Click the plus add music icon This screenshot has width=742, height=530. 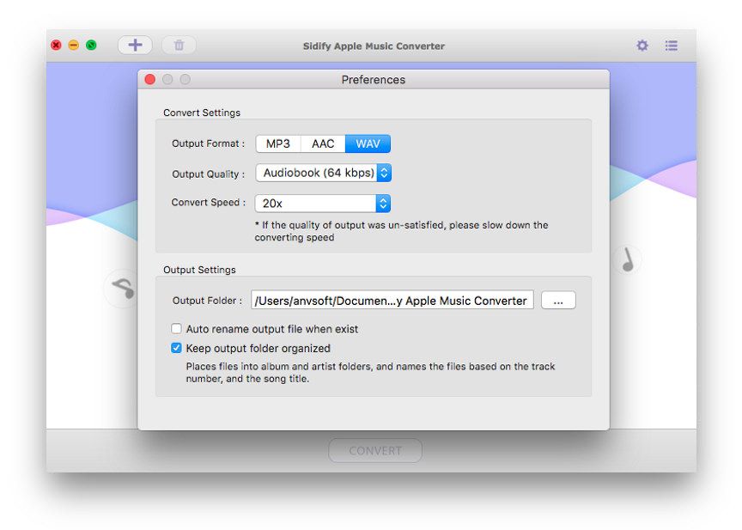135,46
